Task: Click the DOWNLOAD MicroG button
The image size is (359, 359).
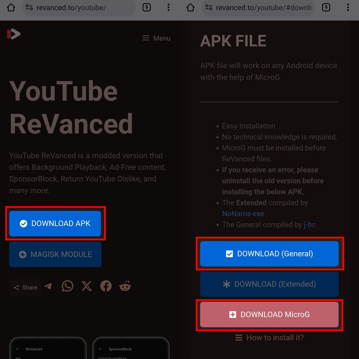Action: coord(269,314)
